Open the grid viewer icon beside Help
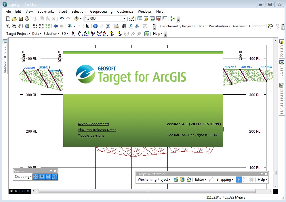Image resolution: width=286 pixels, height=202 pixels. coord(147,34)
